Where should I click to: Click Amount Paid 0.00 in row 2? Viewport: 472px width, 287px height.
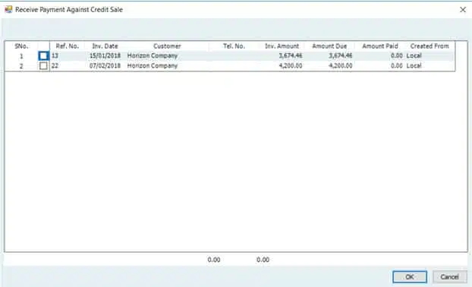pos(396,65)
